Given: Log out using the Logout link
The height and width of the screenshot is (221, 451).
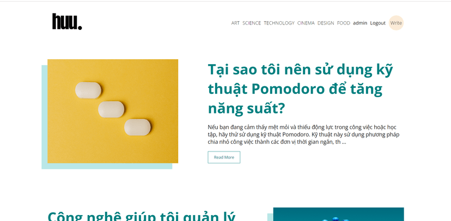Looking at the screenshot, I should (x=377, y=23).
